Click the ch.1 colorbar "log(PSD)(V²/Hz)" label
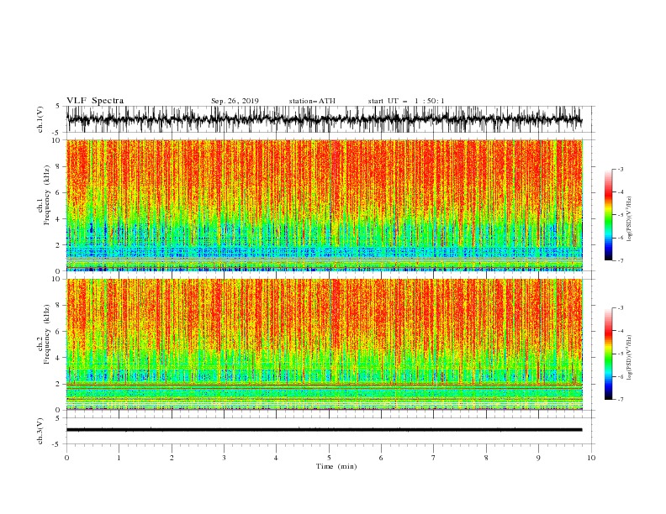The height and width of the screenshot is (514, 666). click(630, 219)
